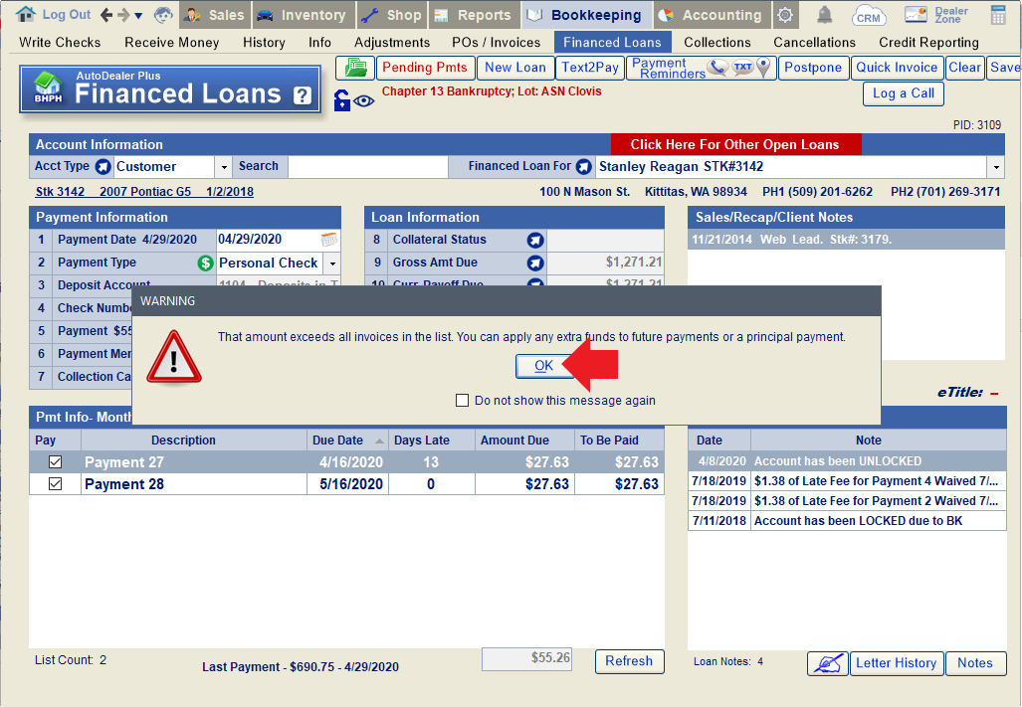Open the Reports tab
Viewport: 1022px width, 707px height.
474,15
